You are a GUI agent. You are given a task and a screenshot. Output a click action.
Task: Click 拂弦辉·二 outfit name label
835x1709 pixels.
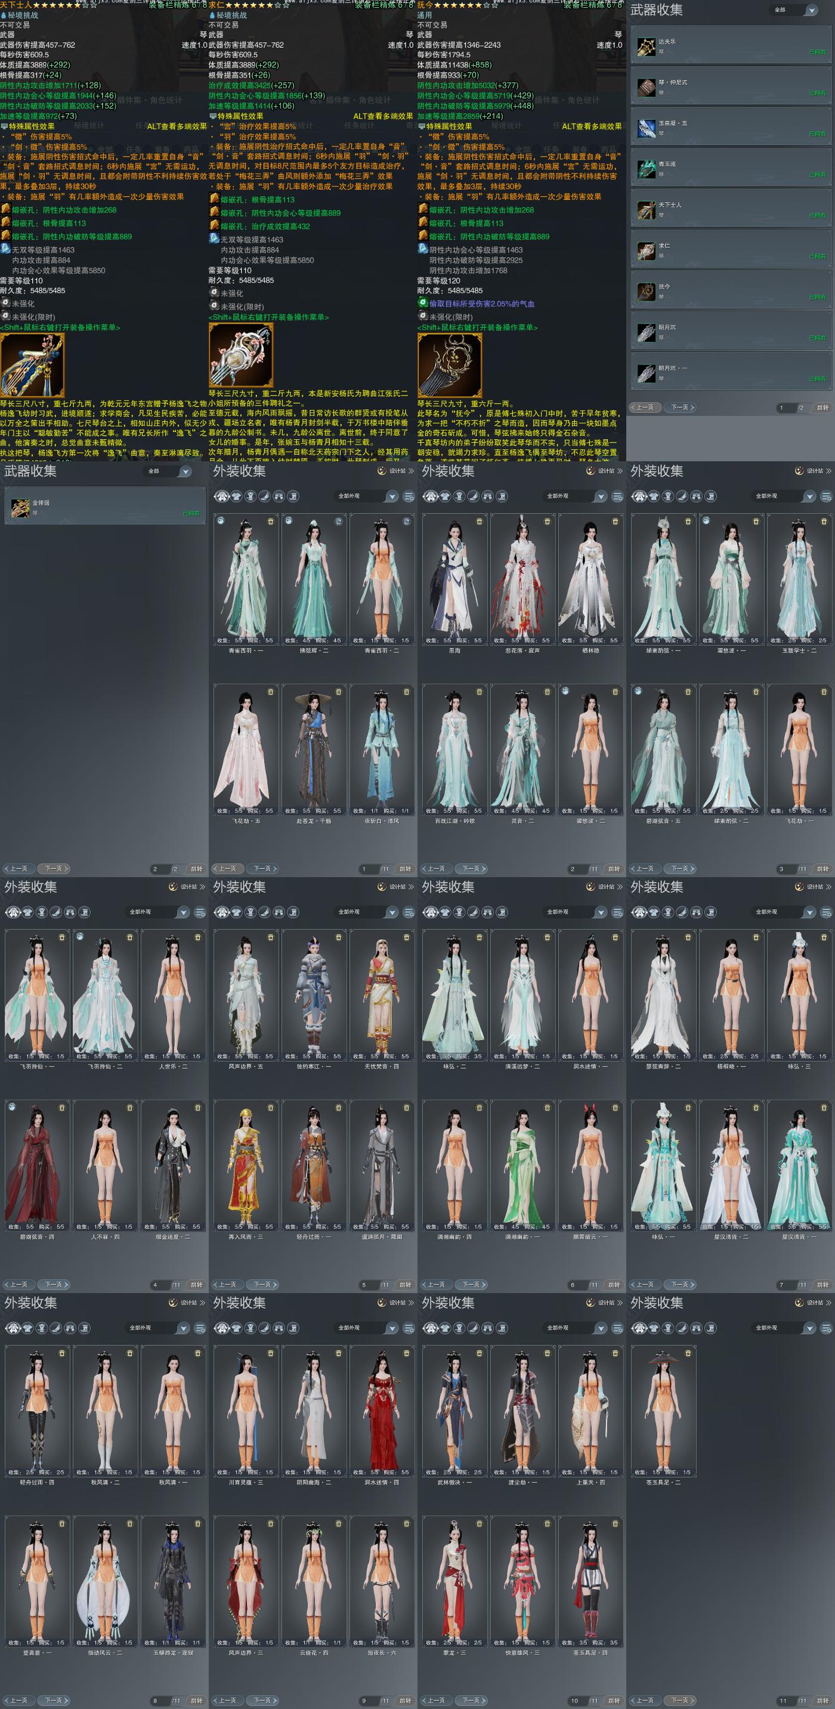314,651
